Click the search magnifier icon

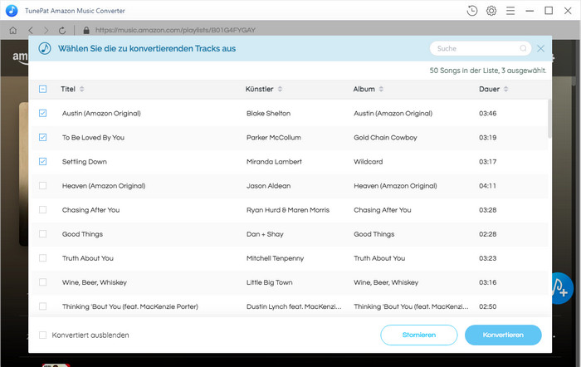(523, 48)
